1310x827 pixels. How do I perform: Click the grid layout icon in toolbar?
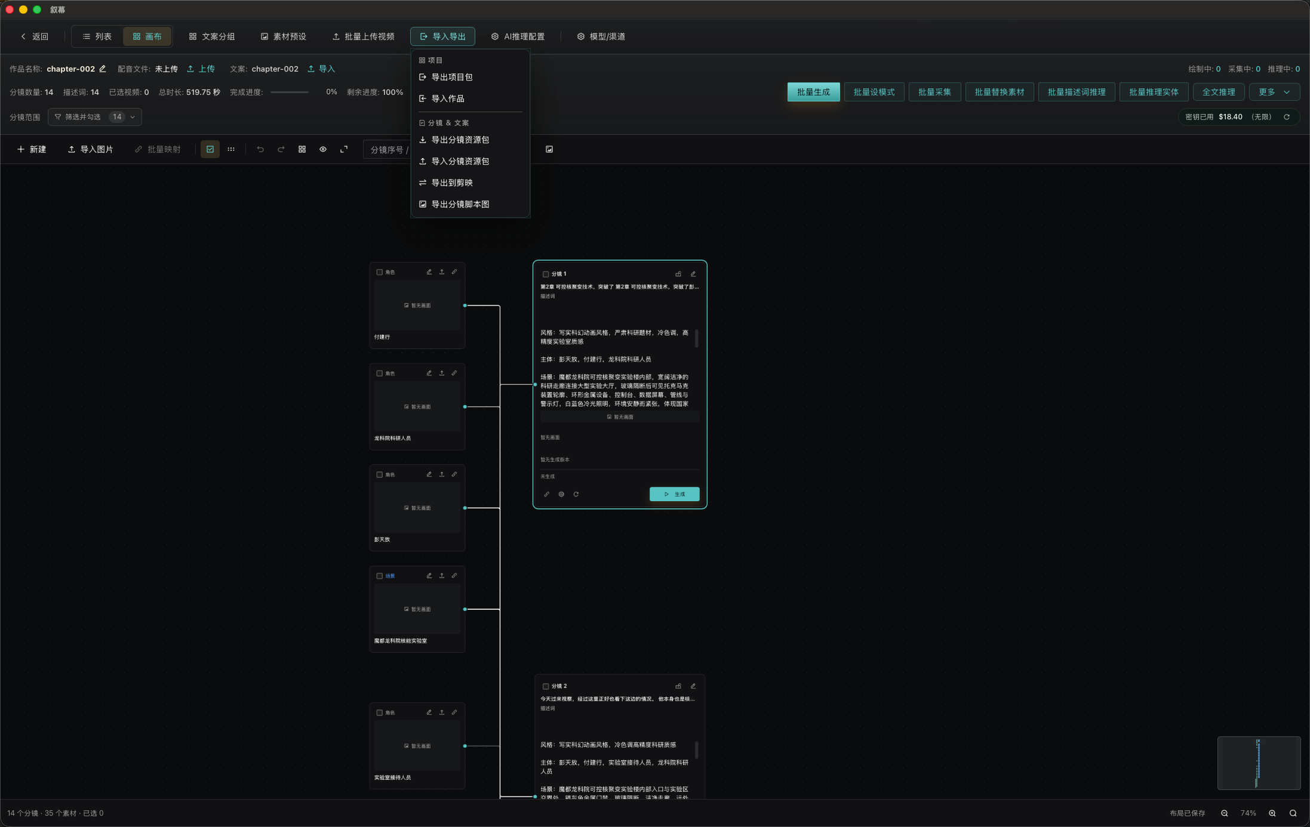pos(302,149)
